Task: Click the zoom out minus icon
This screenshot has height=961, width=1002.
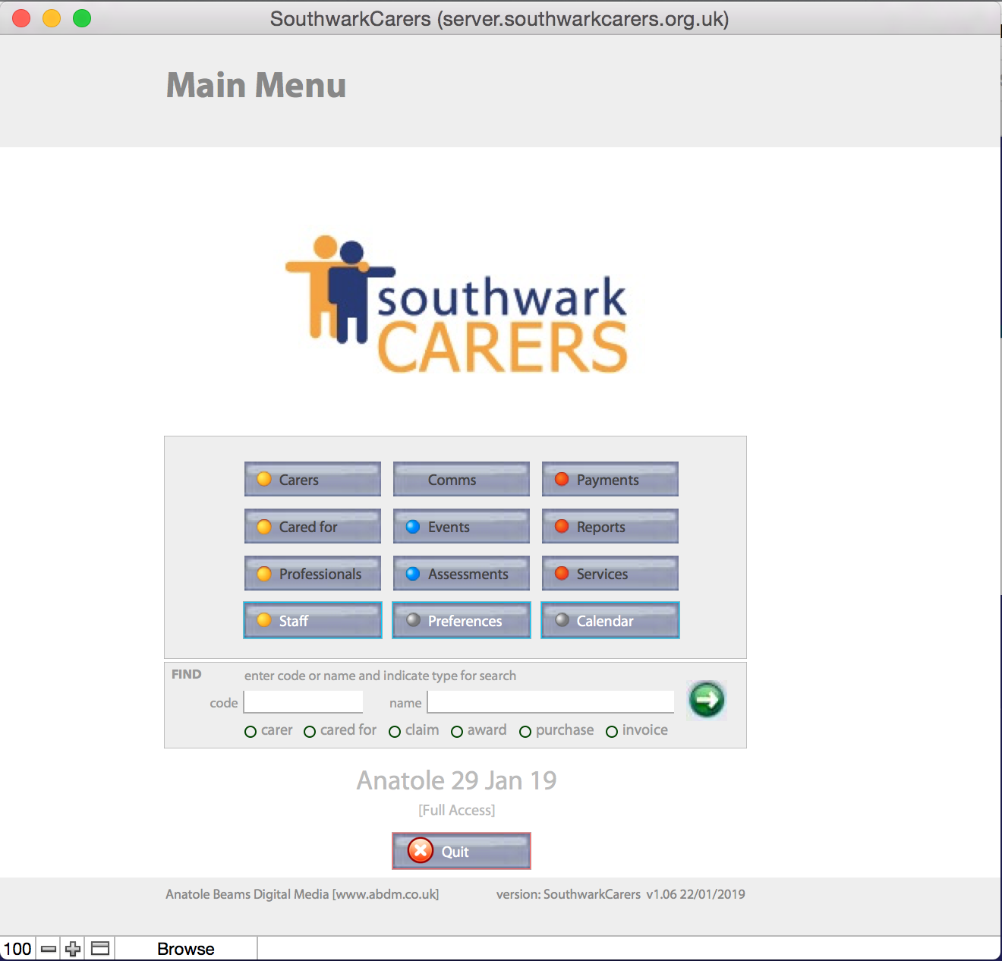Action: point(49,949)
